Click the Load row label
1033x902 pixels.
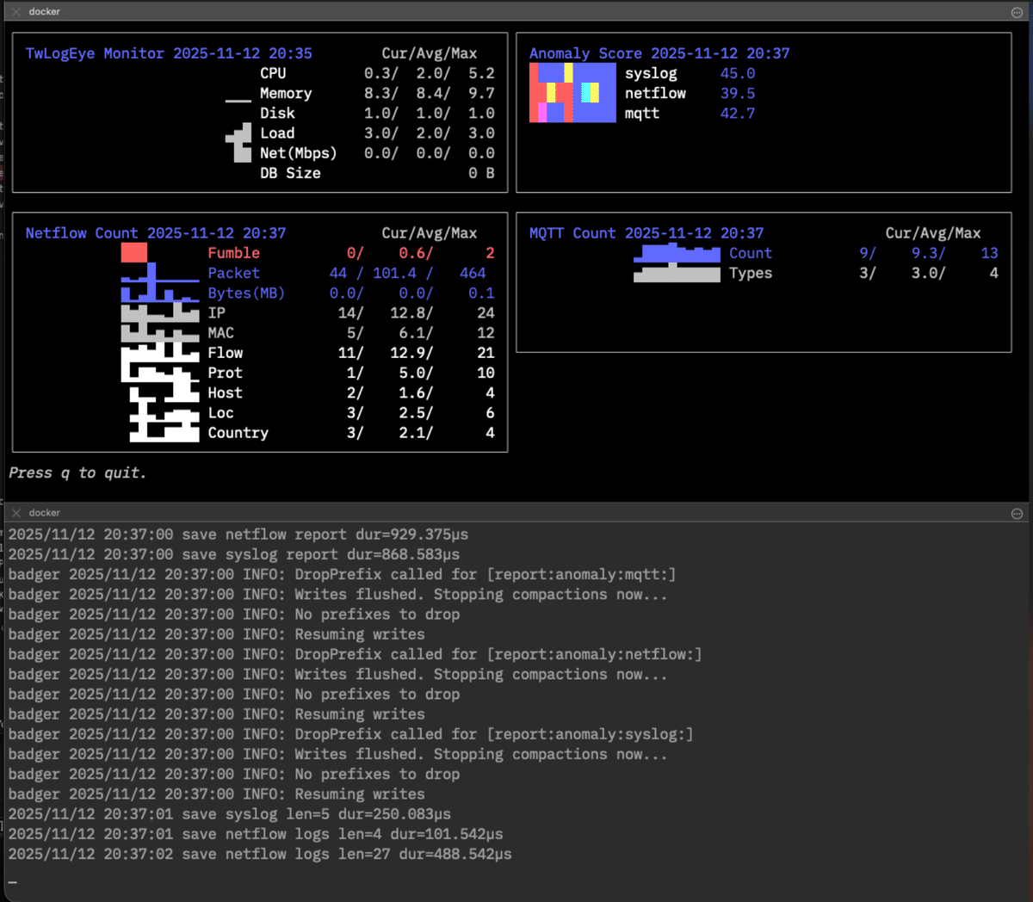point(277,133)
